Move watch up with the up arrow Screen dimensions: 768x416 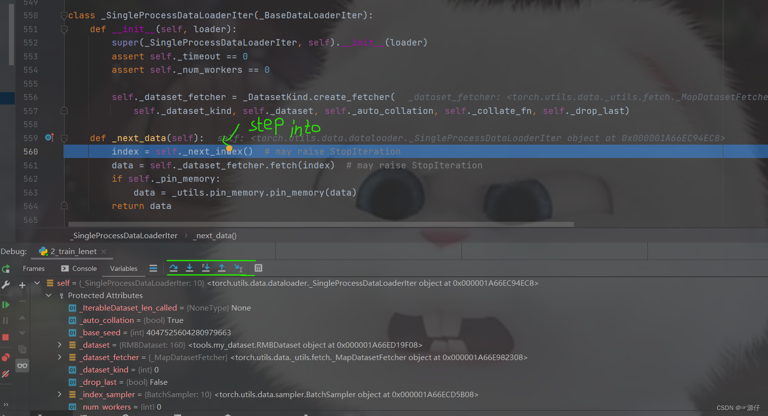[22, 317]
